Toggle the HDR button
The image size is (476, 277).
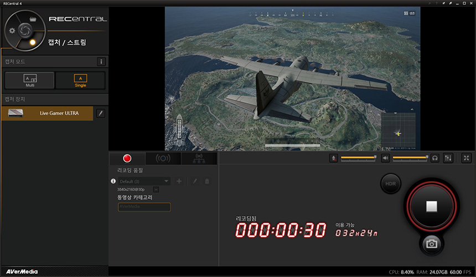(x=390, y=183)
